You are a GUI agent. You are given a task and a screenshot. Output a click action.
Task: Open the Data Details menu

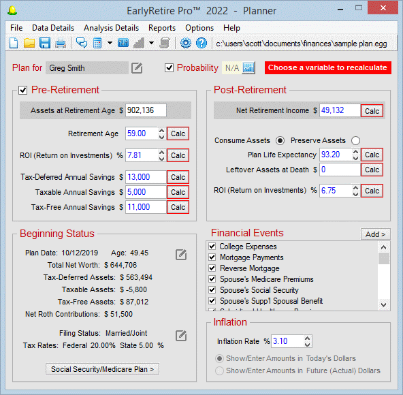pyautogui.click(x=53, y=28)
